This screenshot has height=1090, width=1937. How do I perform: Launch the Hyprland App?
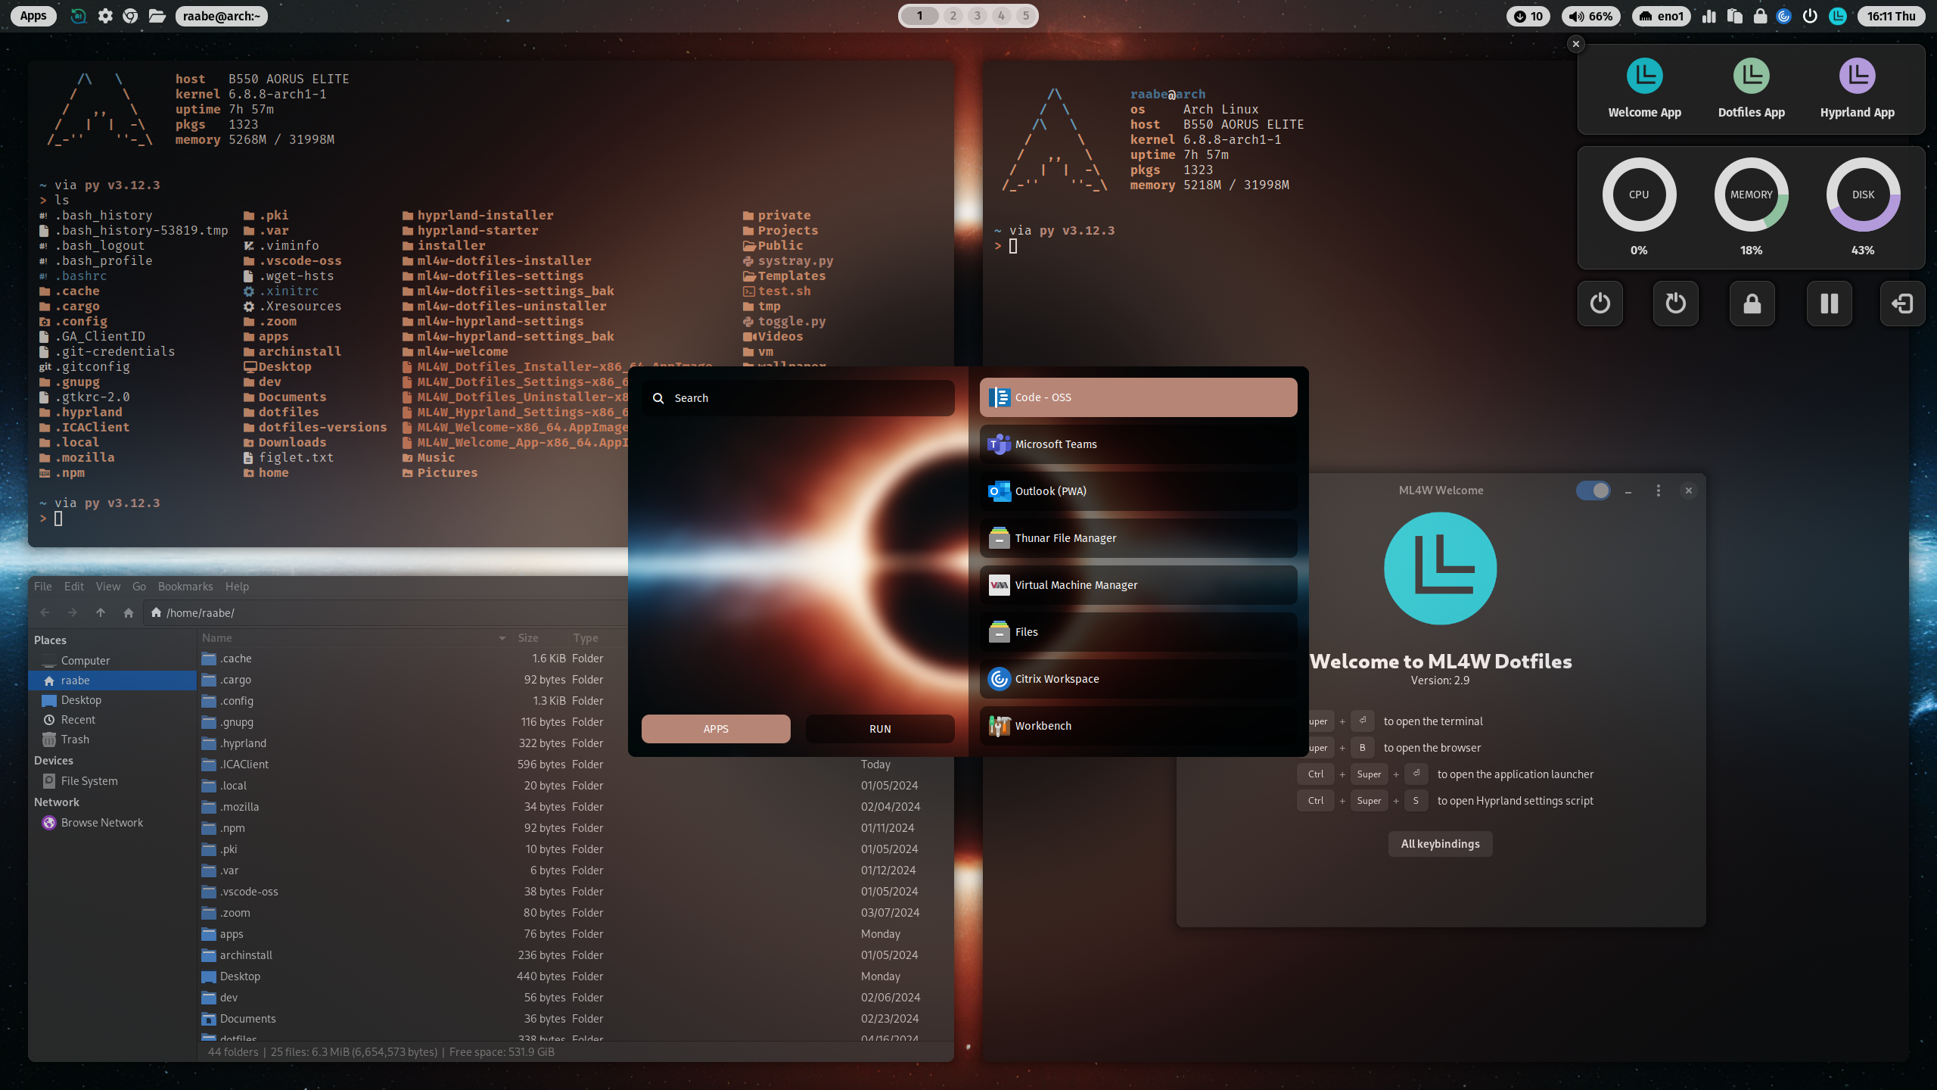coord(1857,89)
